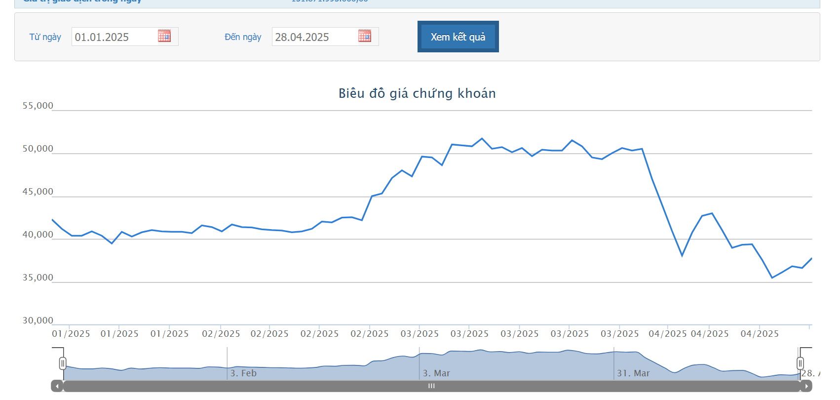Select the 3. Mar marker in navigator

click(436, 373)
